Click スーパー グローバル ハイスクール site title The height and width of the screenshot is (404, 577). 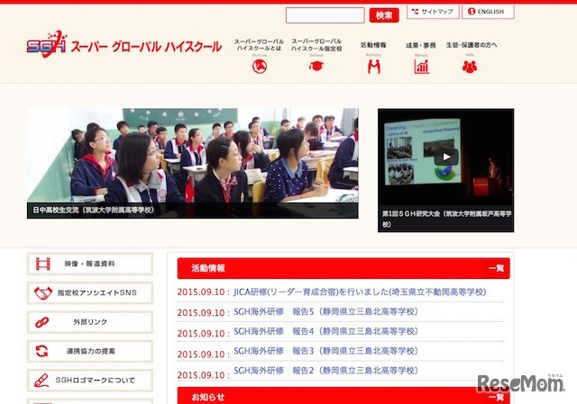[146, 47]
